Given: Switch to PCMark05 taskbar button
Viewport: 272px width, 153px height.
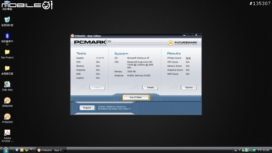Looking at the screenshot, I should (51, 150).
